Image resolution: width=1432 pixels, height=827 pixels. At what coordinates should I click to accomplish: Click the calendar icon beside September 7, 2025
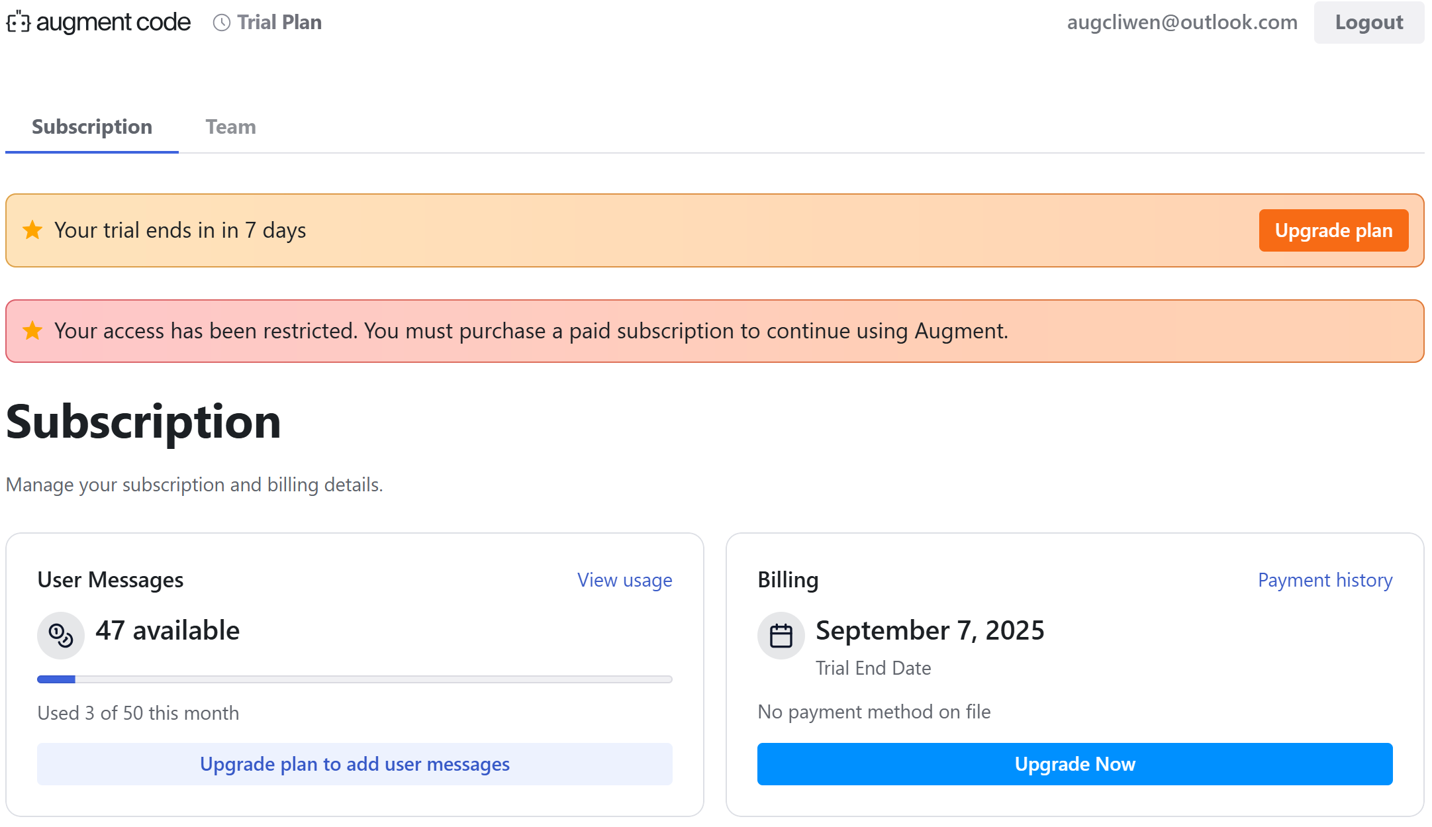tap(781, 636)
